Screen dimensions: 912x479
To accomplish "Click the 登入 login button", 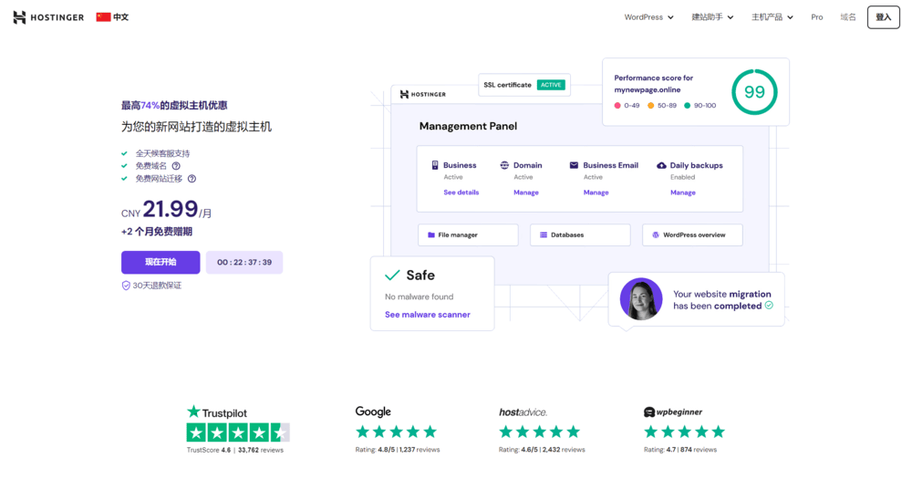I will (x=883, y=17).
